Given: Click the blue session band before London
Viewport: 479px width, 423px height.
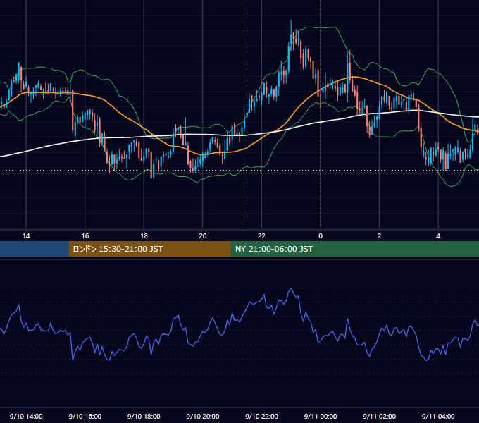Looking at the screenshot, I should (x=35, y=249).
